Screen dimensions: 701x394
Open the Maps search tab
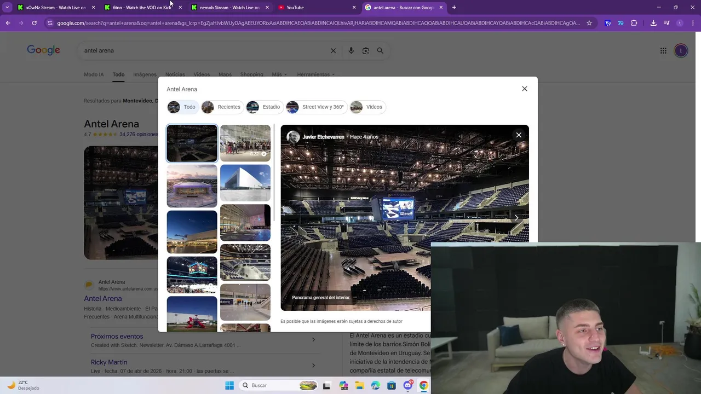pyautogui.click(x=225, y=74)
